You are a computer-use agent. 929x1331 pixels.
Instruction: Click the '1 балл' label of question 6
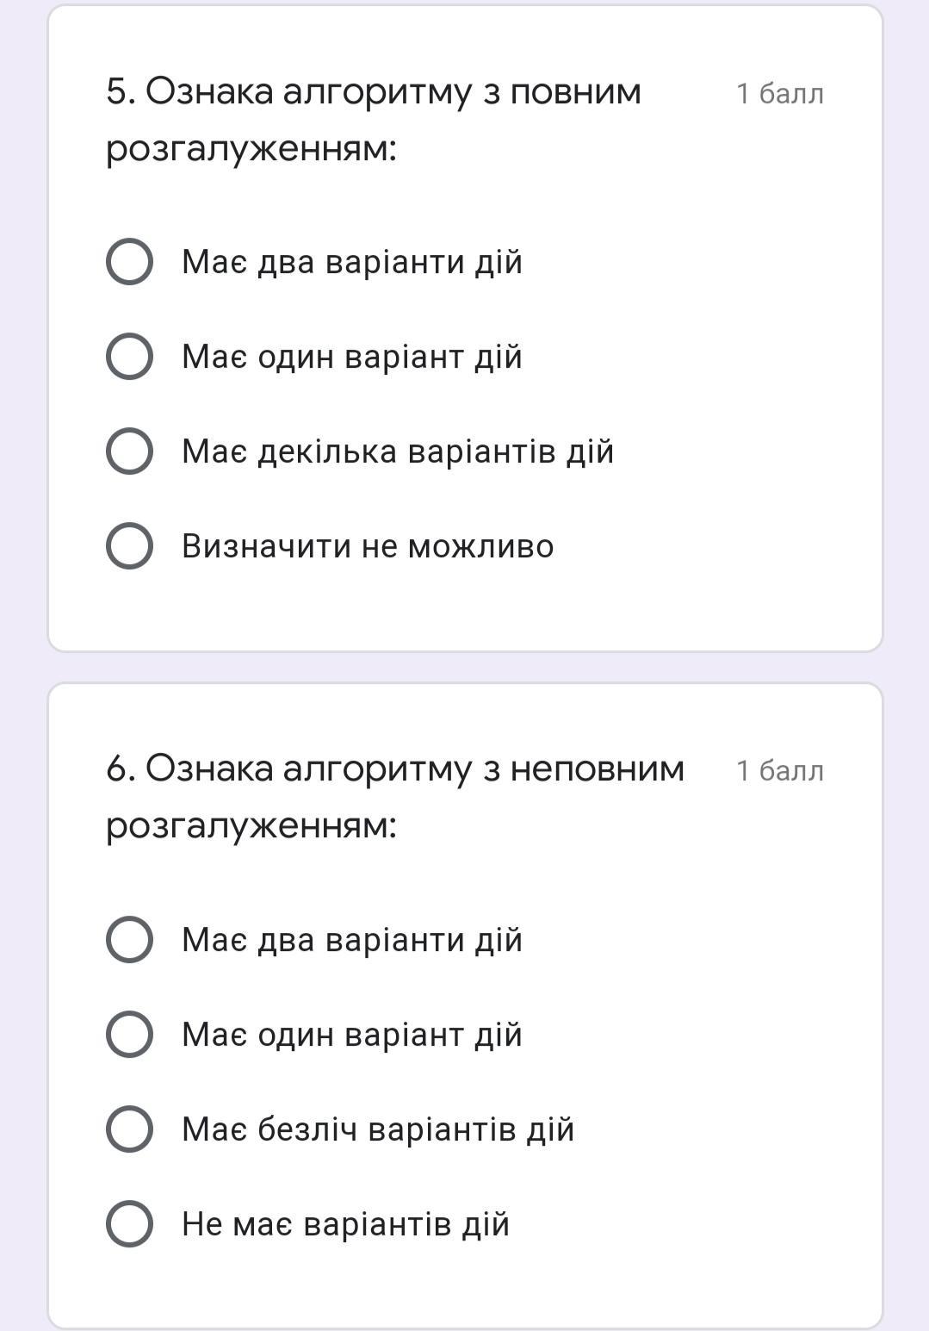tap(779, 770)
